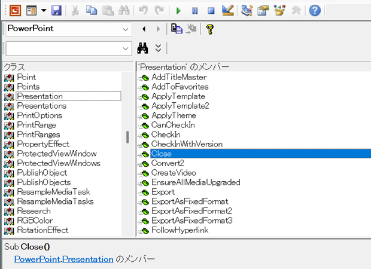Click the yellow question mark help icon
This screenshot has height=269, width=371.
210,29
